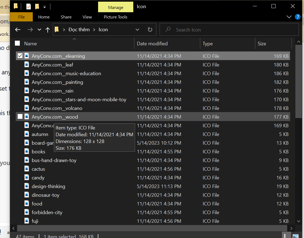Open the Share ribbon tab
This screenshot has height=238, width=304.
click(66, 17)
